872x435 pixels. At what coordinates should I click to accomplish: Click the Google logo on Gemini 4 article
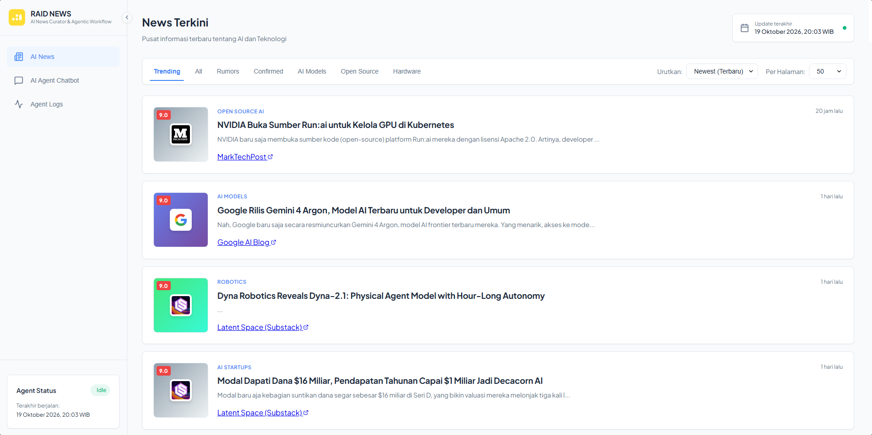point(181,220)
